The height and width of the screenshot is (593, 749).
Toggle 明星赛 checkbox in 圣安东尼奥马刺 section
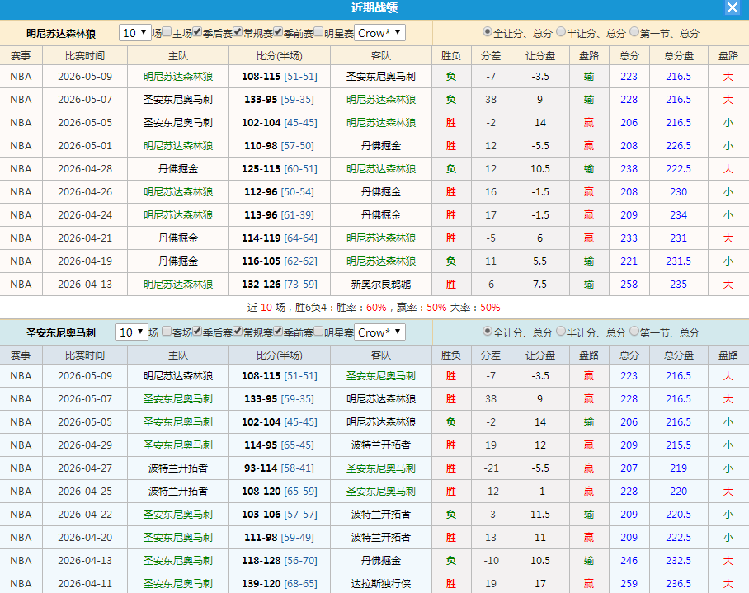pos(318,332)
